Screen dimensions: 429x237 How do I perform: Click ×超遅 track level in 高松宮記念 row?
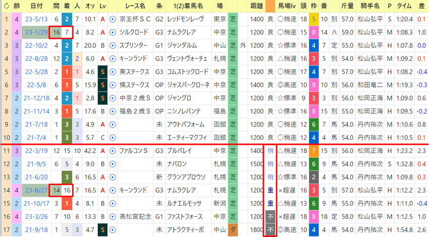coord(287,217)
